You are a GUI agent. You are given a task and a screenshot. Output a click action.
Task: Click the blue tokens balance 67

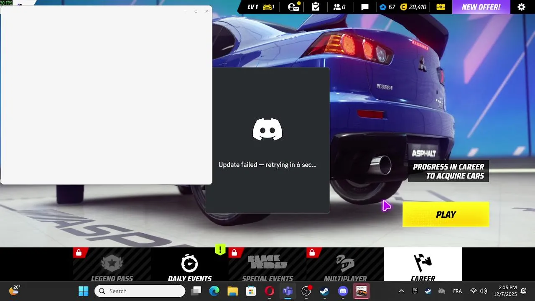coord(387,7)
